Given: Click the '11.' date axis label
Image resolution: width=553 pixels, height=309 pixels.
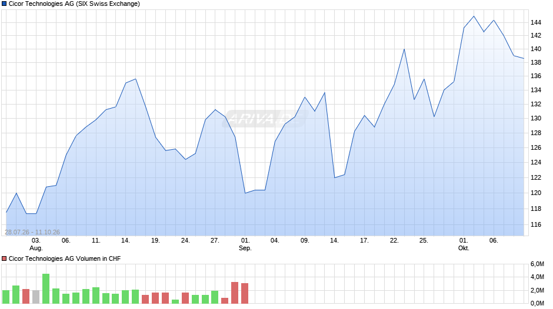Looking at the screenshot, I should pos(96,241).
